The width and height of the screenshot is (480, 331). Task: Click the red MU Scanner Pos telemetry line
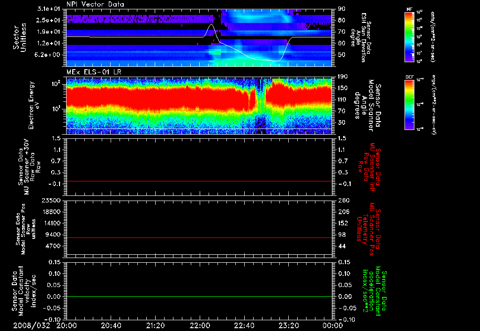[199, 237]
